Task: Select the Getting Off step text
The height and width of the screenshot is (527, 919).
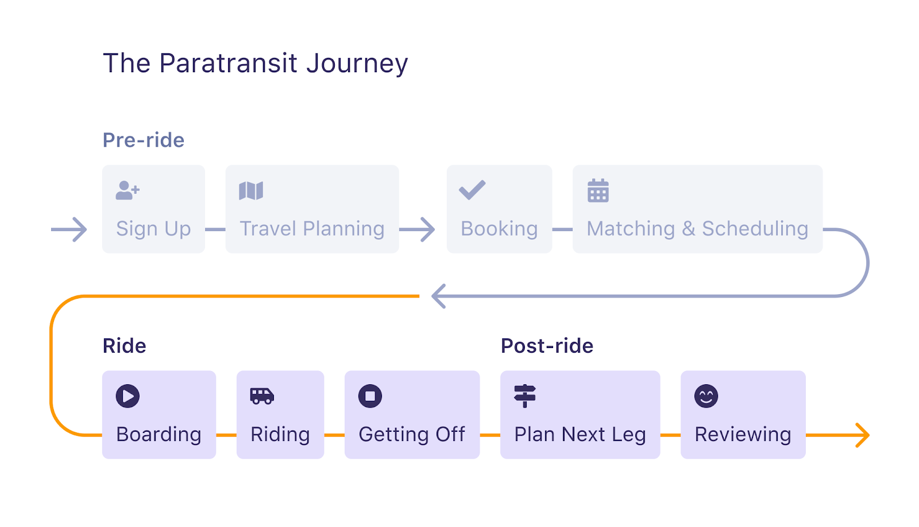Action: click(412, 435)
